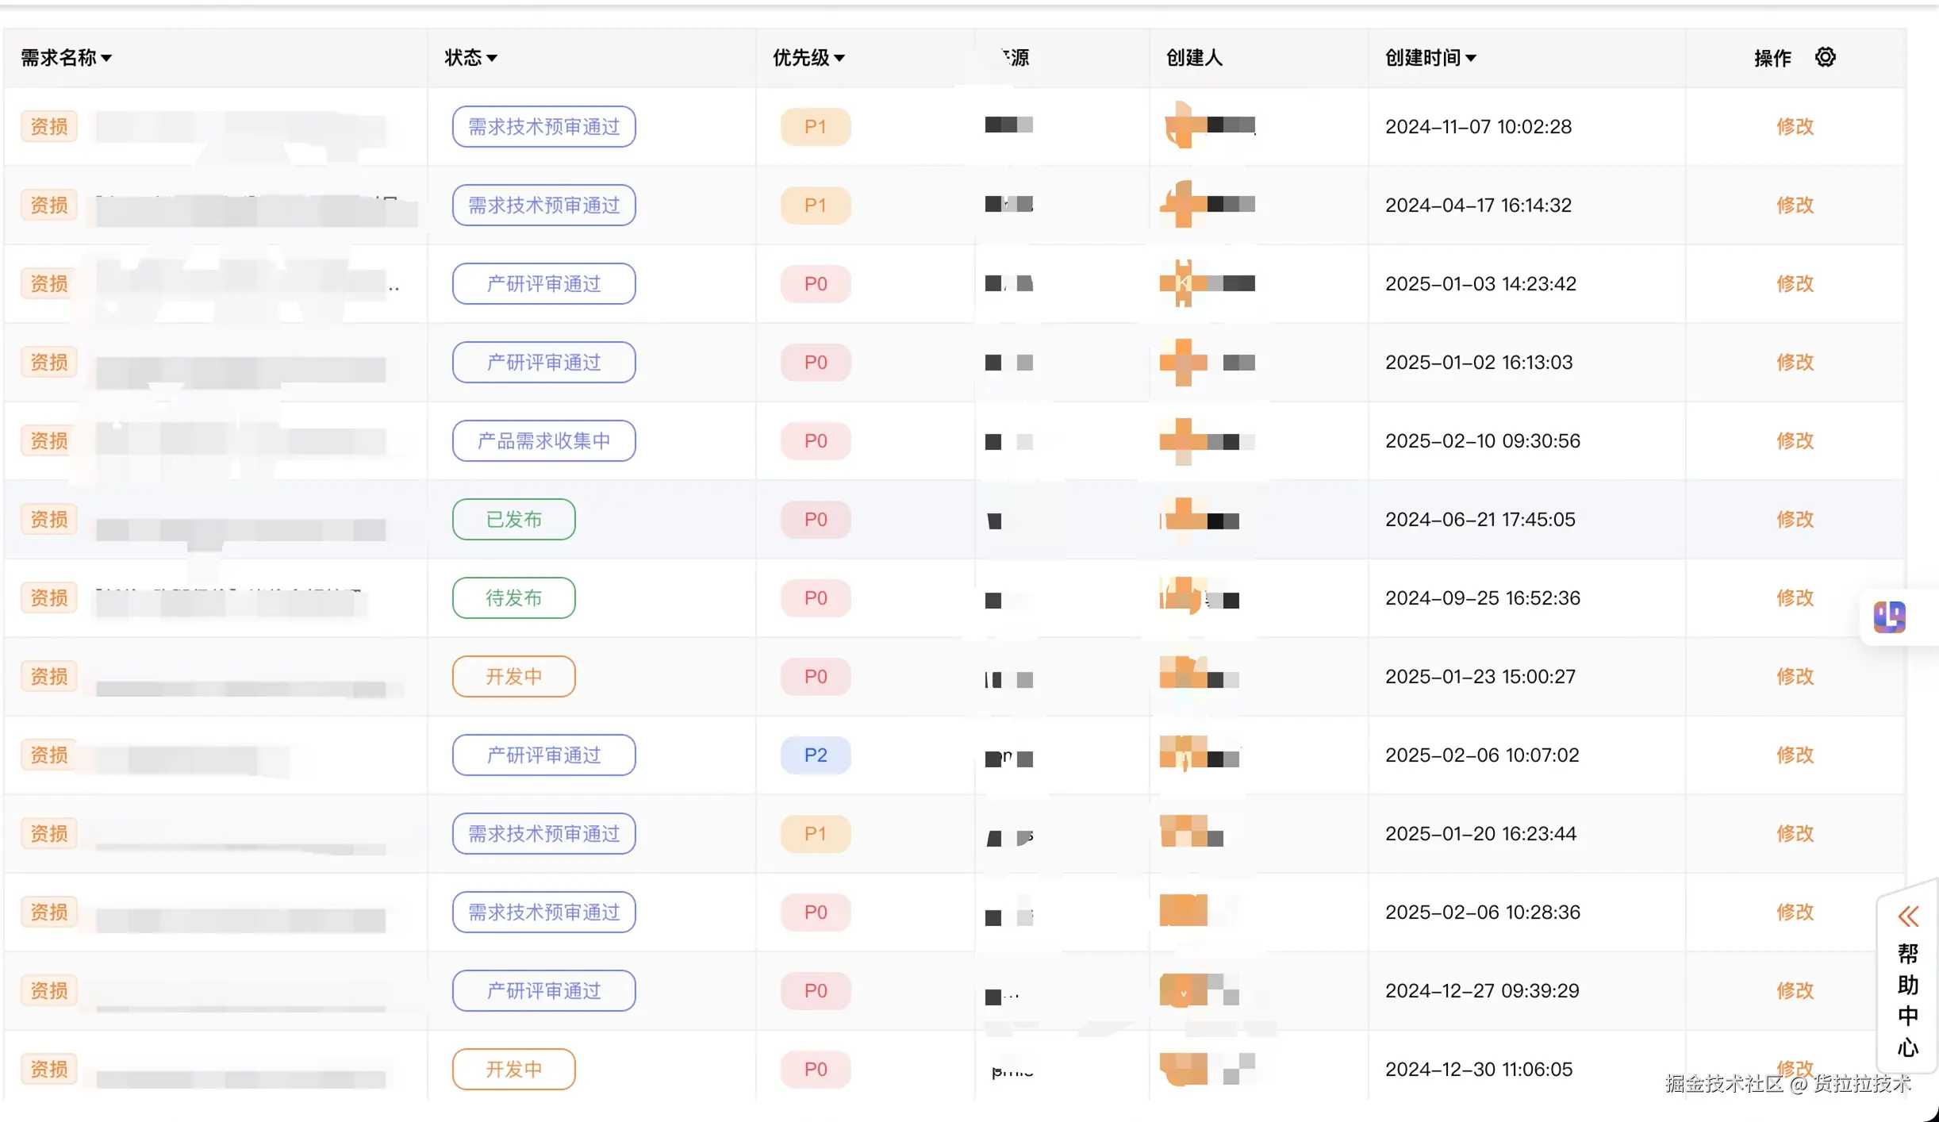Click the 资损 tag on the first row
Image resolution: width=1939 pixels, height=1122 pixels.
coord(48,125)
